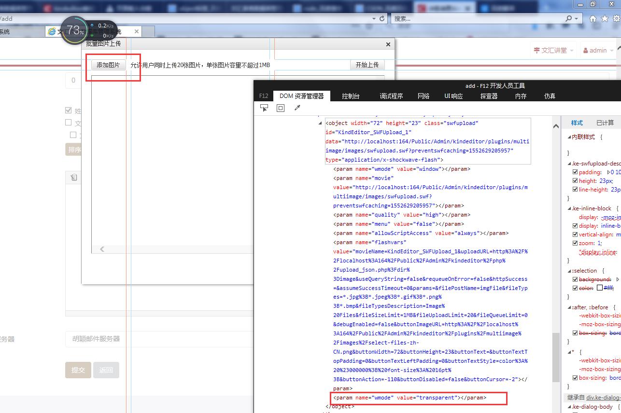Click the browser window restore button
621x413 pixels.
point(593,4)
